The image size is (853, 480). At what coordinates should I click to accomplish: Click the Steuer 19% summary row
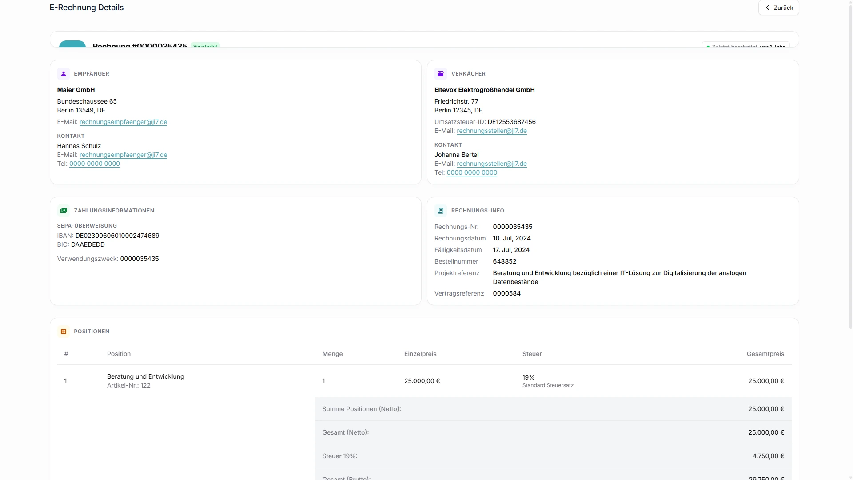[x=553, y=456]
